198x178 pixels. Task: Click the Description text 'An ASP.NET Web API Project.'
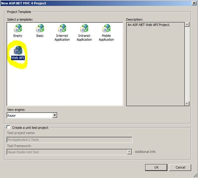click(148, 25)
